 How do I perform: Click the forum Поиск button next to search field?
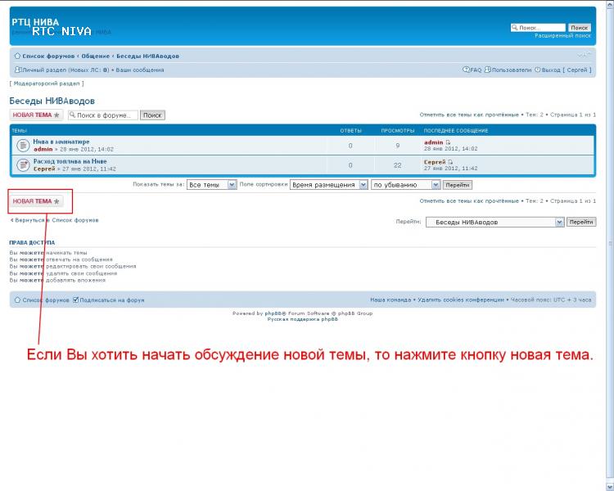point(152,115)
